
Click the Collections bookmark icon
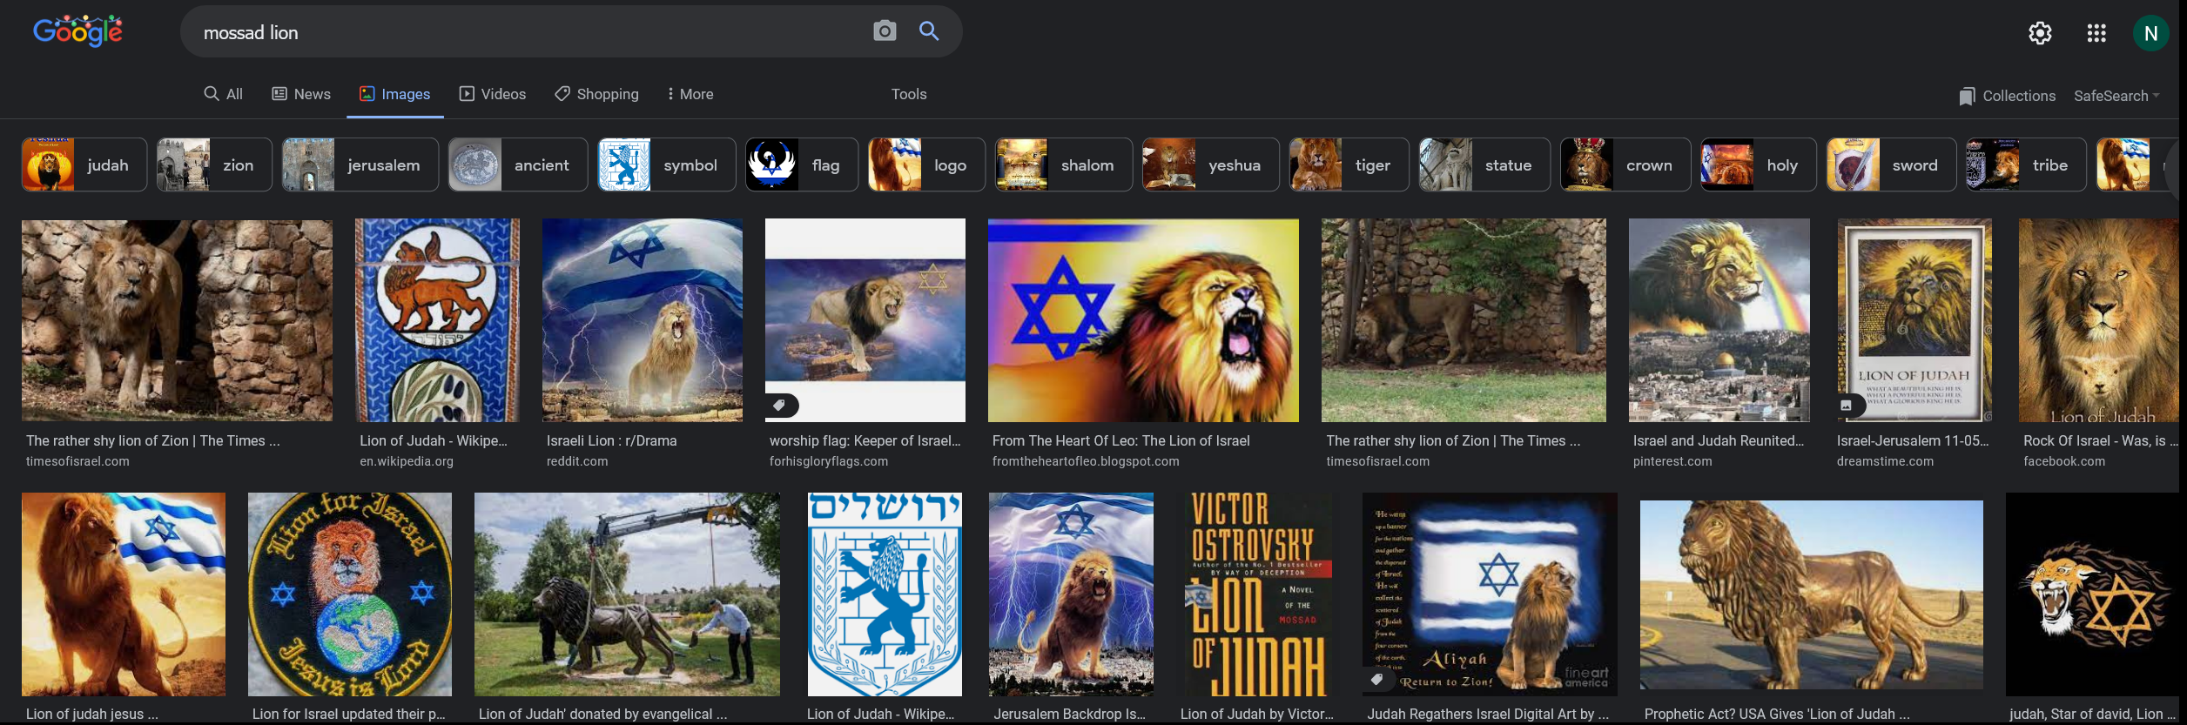tap(1967, 97)
